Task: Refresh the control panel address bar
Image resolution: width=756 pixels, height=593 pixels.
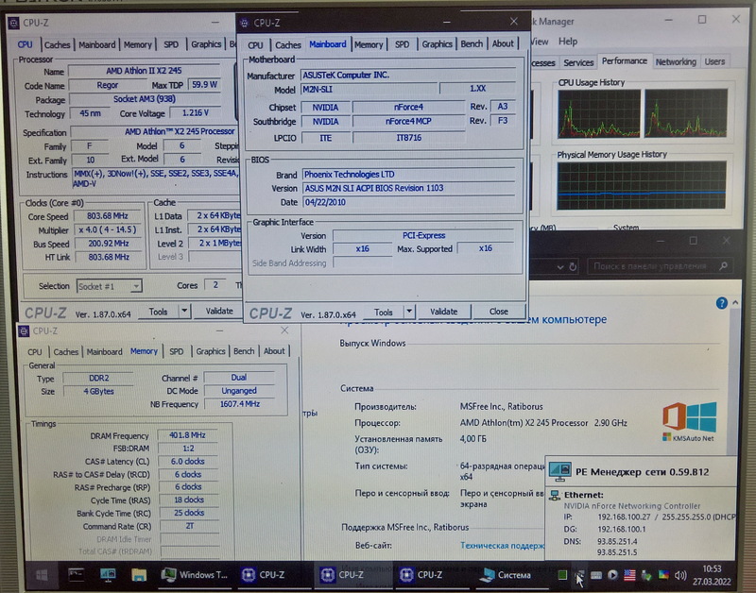Action: coord(573,266)
